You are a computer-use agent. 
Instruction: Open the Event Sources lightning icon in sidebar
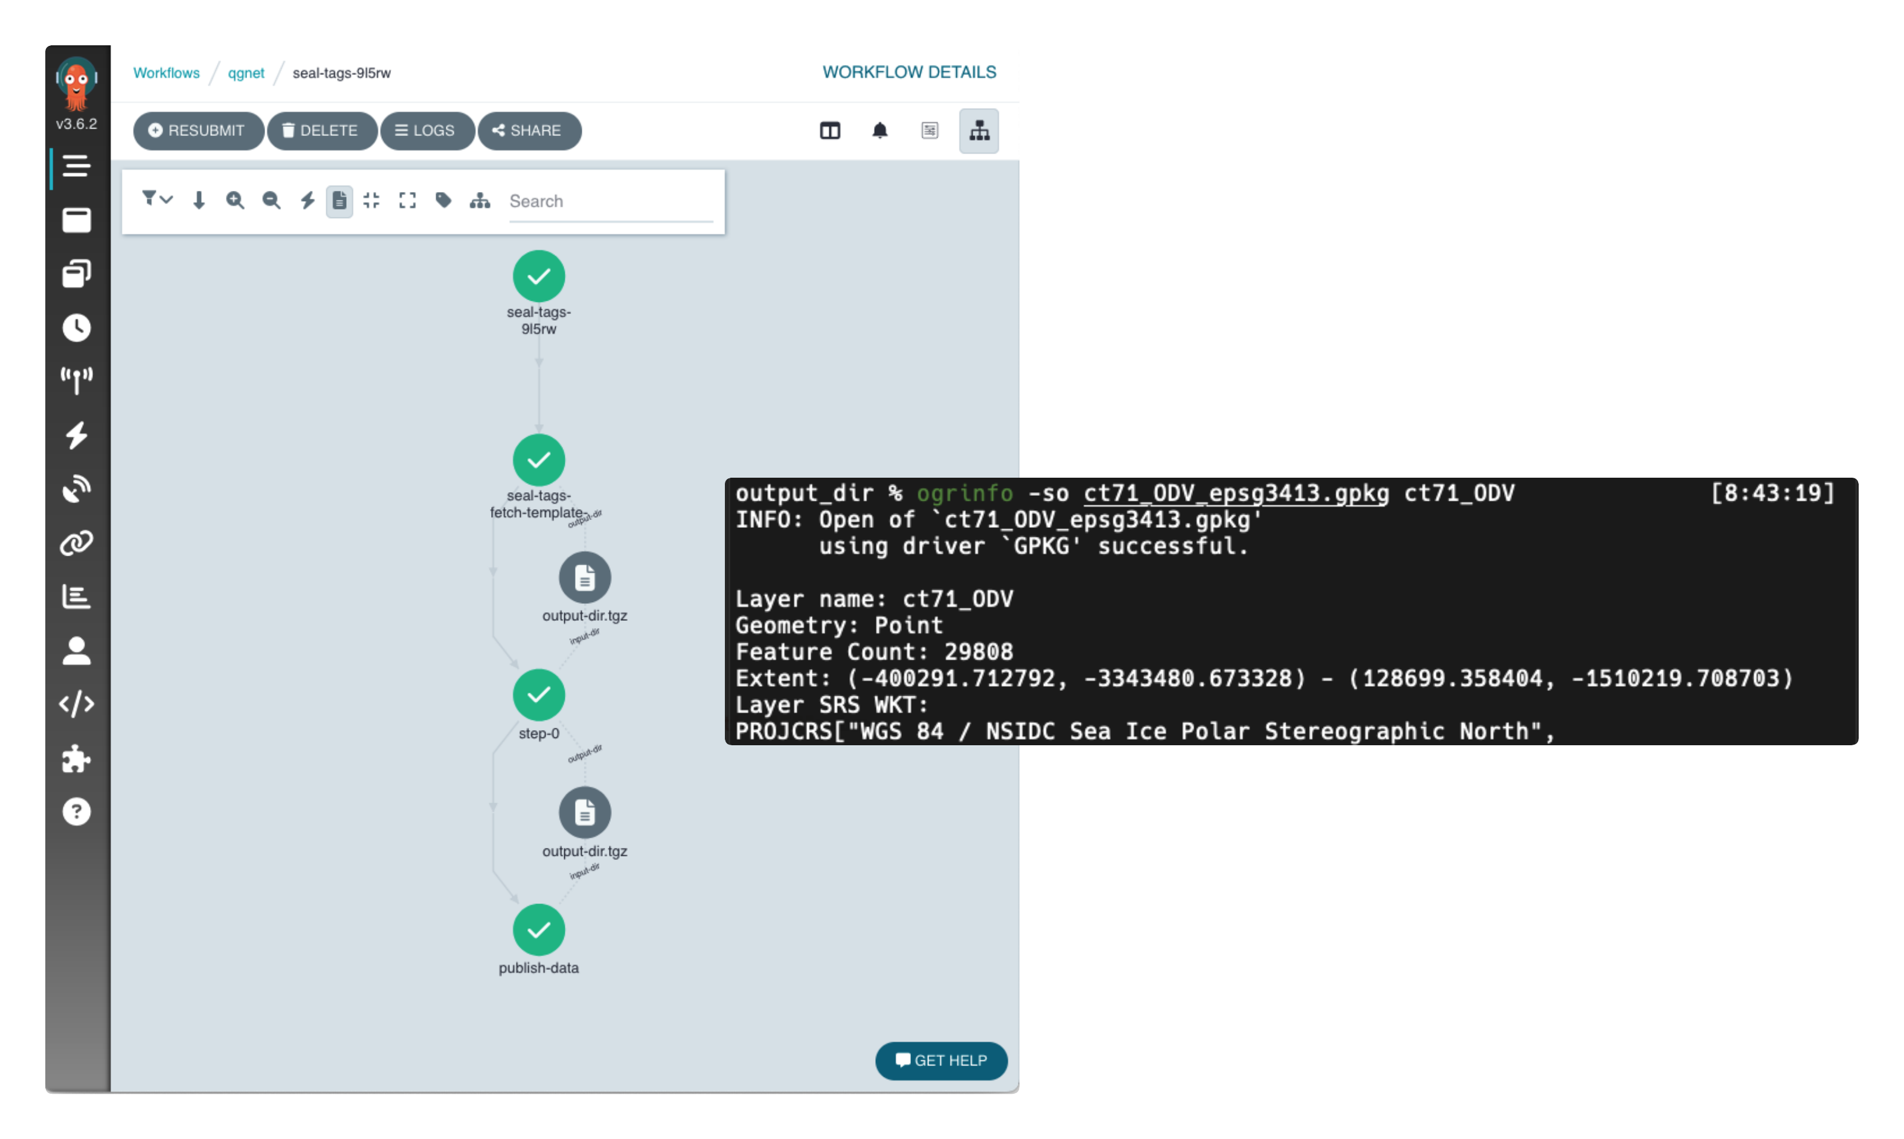pyautogui.click(x=76, y=435)
